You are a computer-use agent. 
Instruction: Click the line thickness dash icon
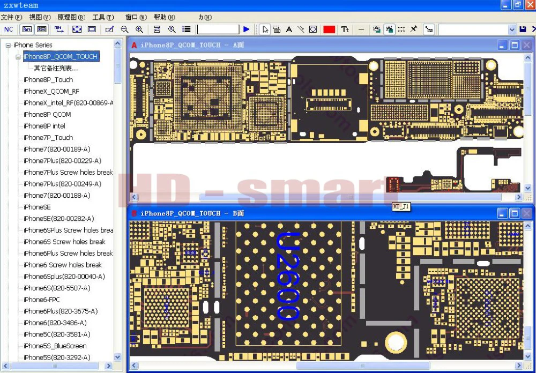click(x=361, y=29)
